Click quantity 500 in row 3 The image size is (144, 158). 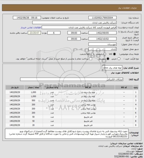click(34, 100)
